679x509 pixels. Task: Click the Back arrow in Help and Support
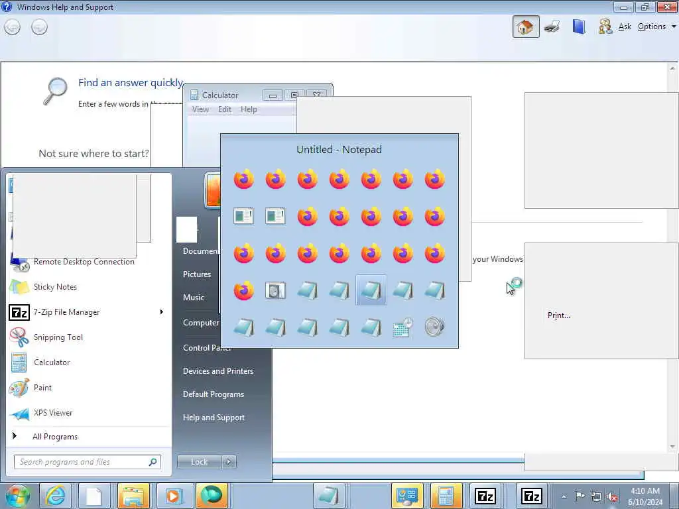point(12,27)
